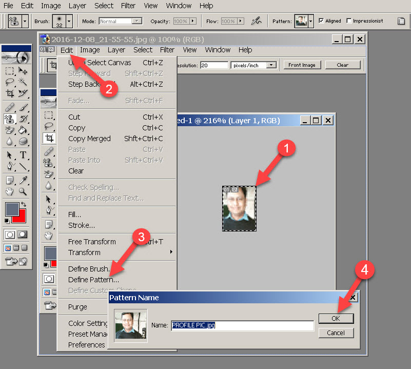
Task: Choose the Eyedropper tool
Action: pyautogui.click(x=23, y=180)
